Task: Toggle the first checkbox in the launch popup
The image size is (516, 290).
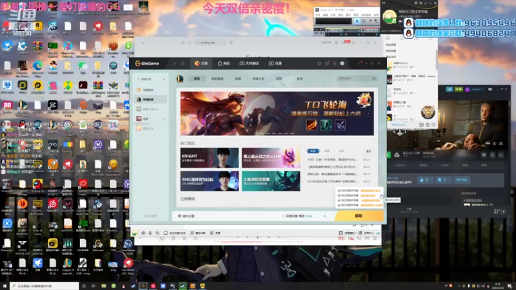Action: [339, 191]
